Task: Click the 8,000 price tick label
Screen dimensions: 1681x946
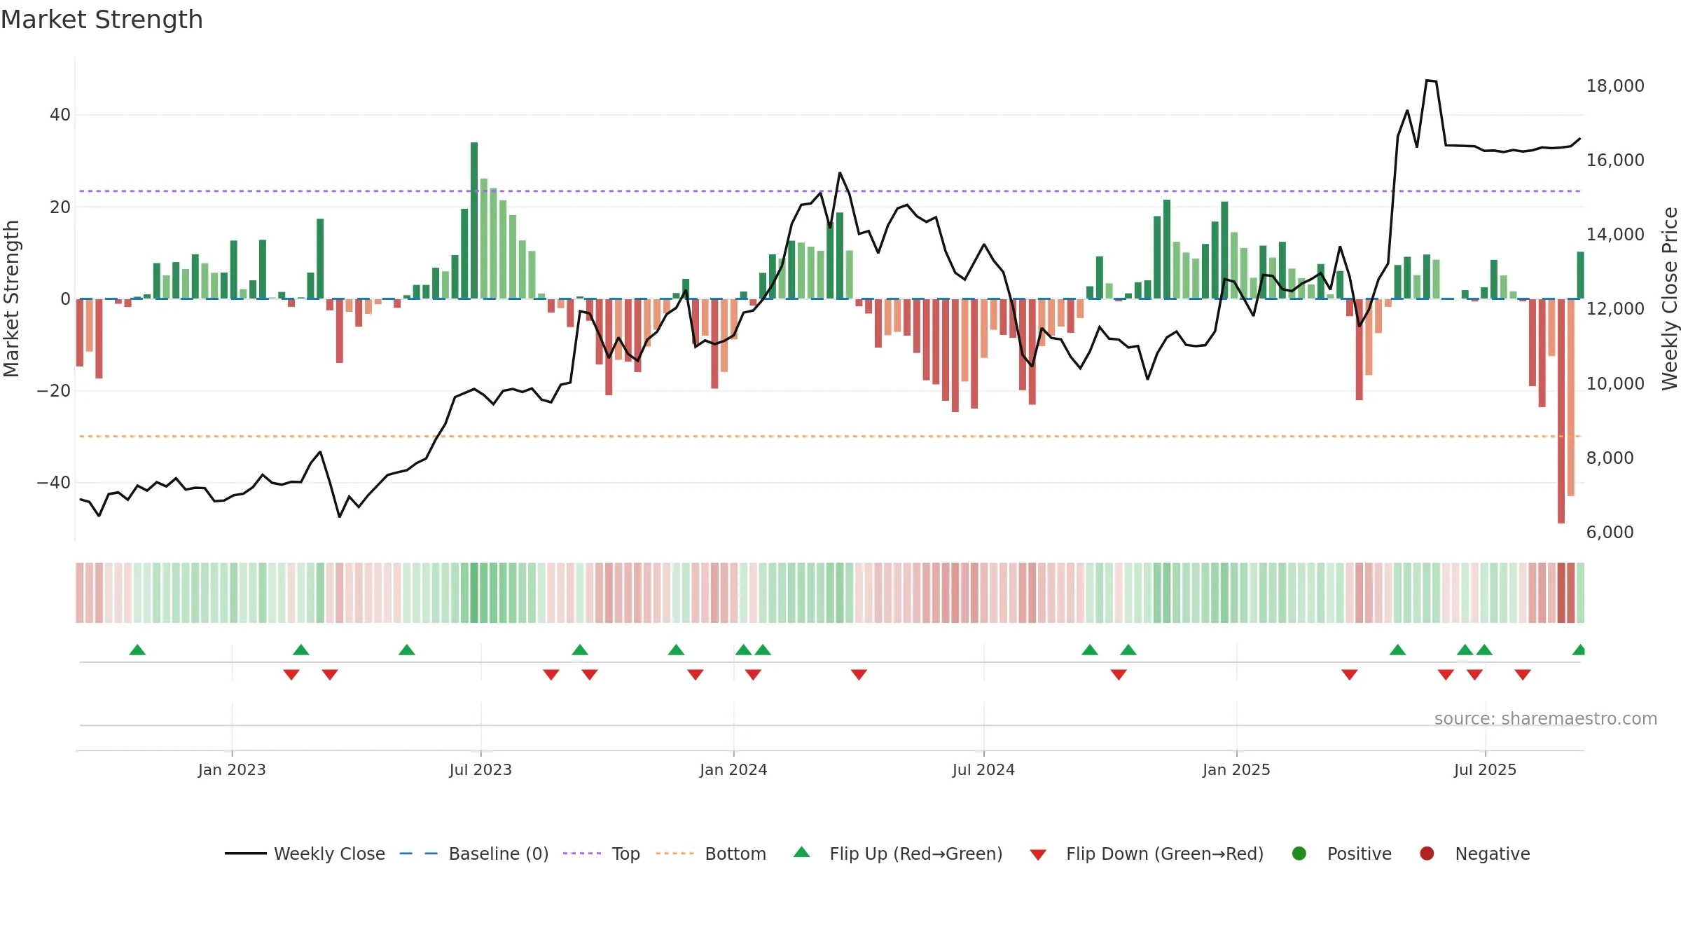Action: (1610, 458)
